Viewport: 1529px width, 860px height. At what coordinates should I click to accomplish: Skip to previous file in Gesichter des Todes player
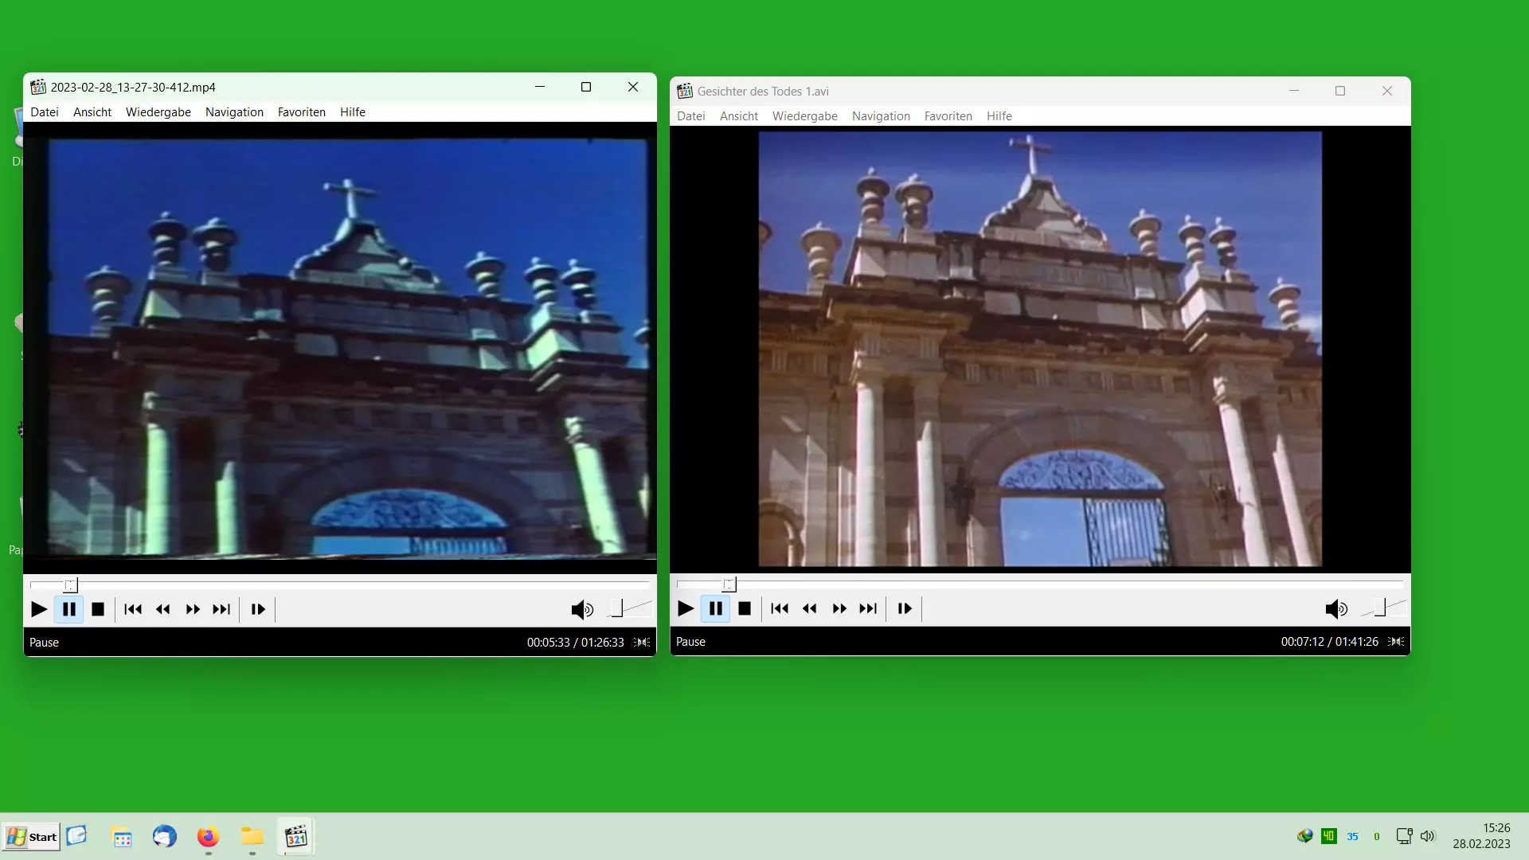(x=780, y=608)
